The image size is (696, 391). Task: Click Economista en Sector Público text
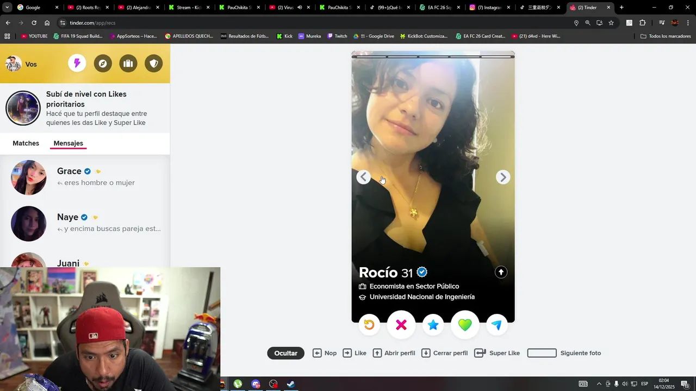414,286
